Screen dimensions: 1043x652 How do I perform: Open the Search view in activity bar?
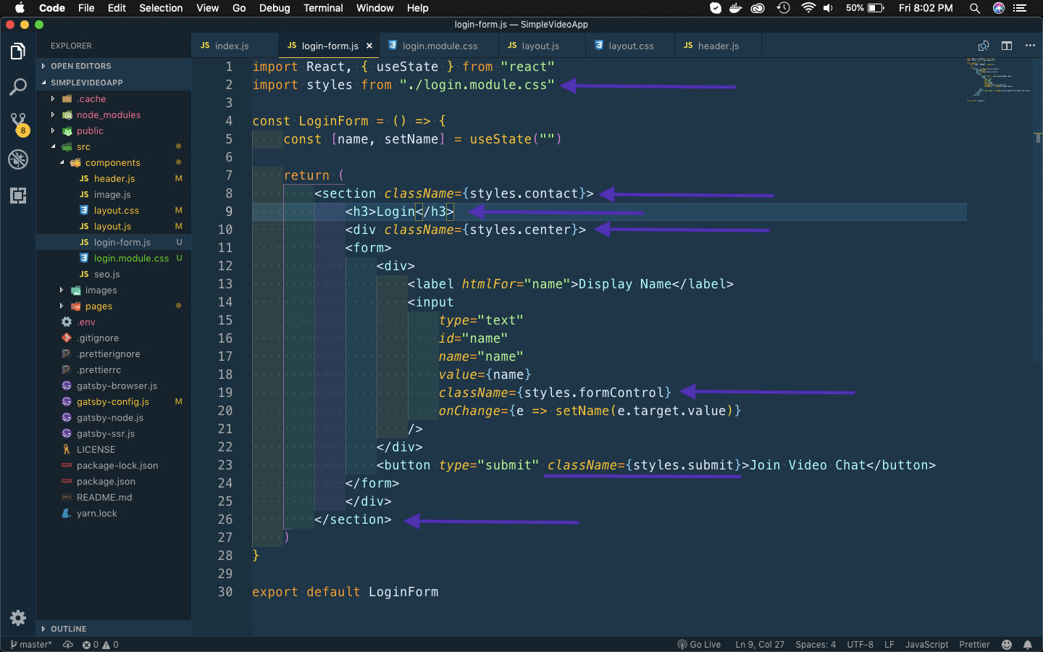[x=18, y=88]
